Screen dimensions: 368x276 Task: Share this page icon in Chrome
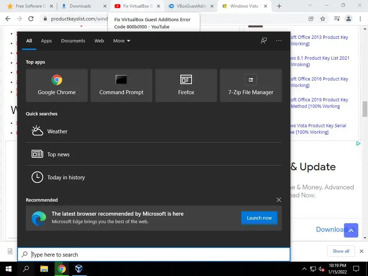pyautogui.click(x=311, y=19)
